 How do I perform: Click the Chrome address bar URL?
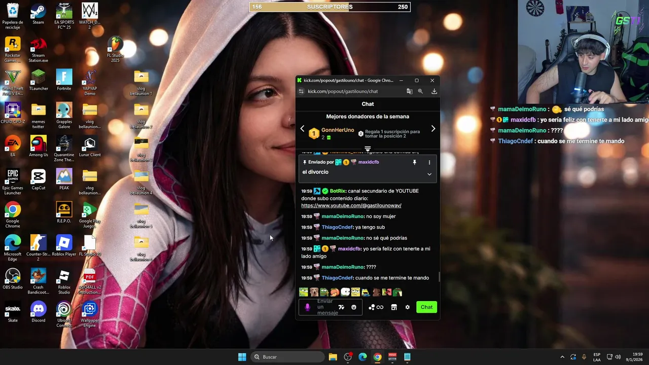pyautogui.click(x=343, y=91)
